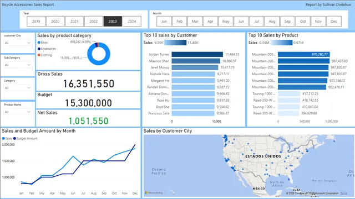
Task: Filter by Jul in Month slicer
Action: (256, 22)
